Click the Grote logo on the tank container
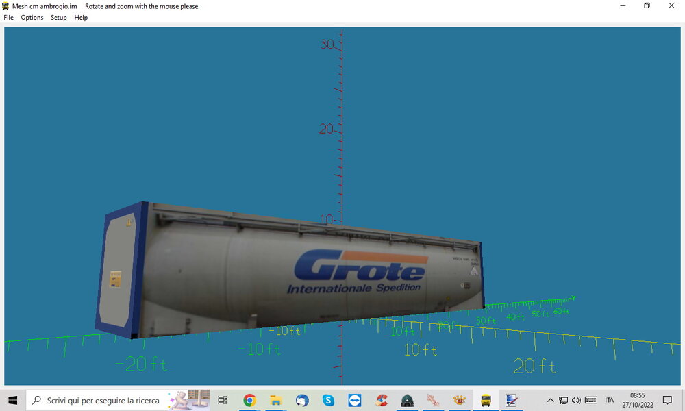 pos(361,266)
